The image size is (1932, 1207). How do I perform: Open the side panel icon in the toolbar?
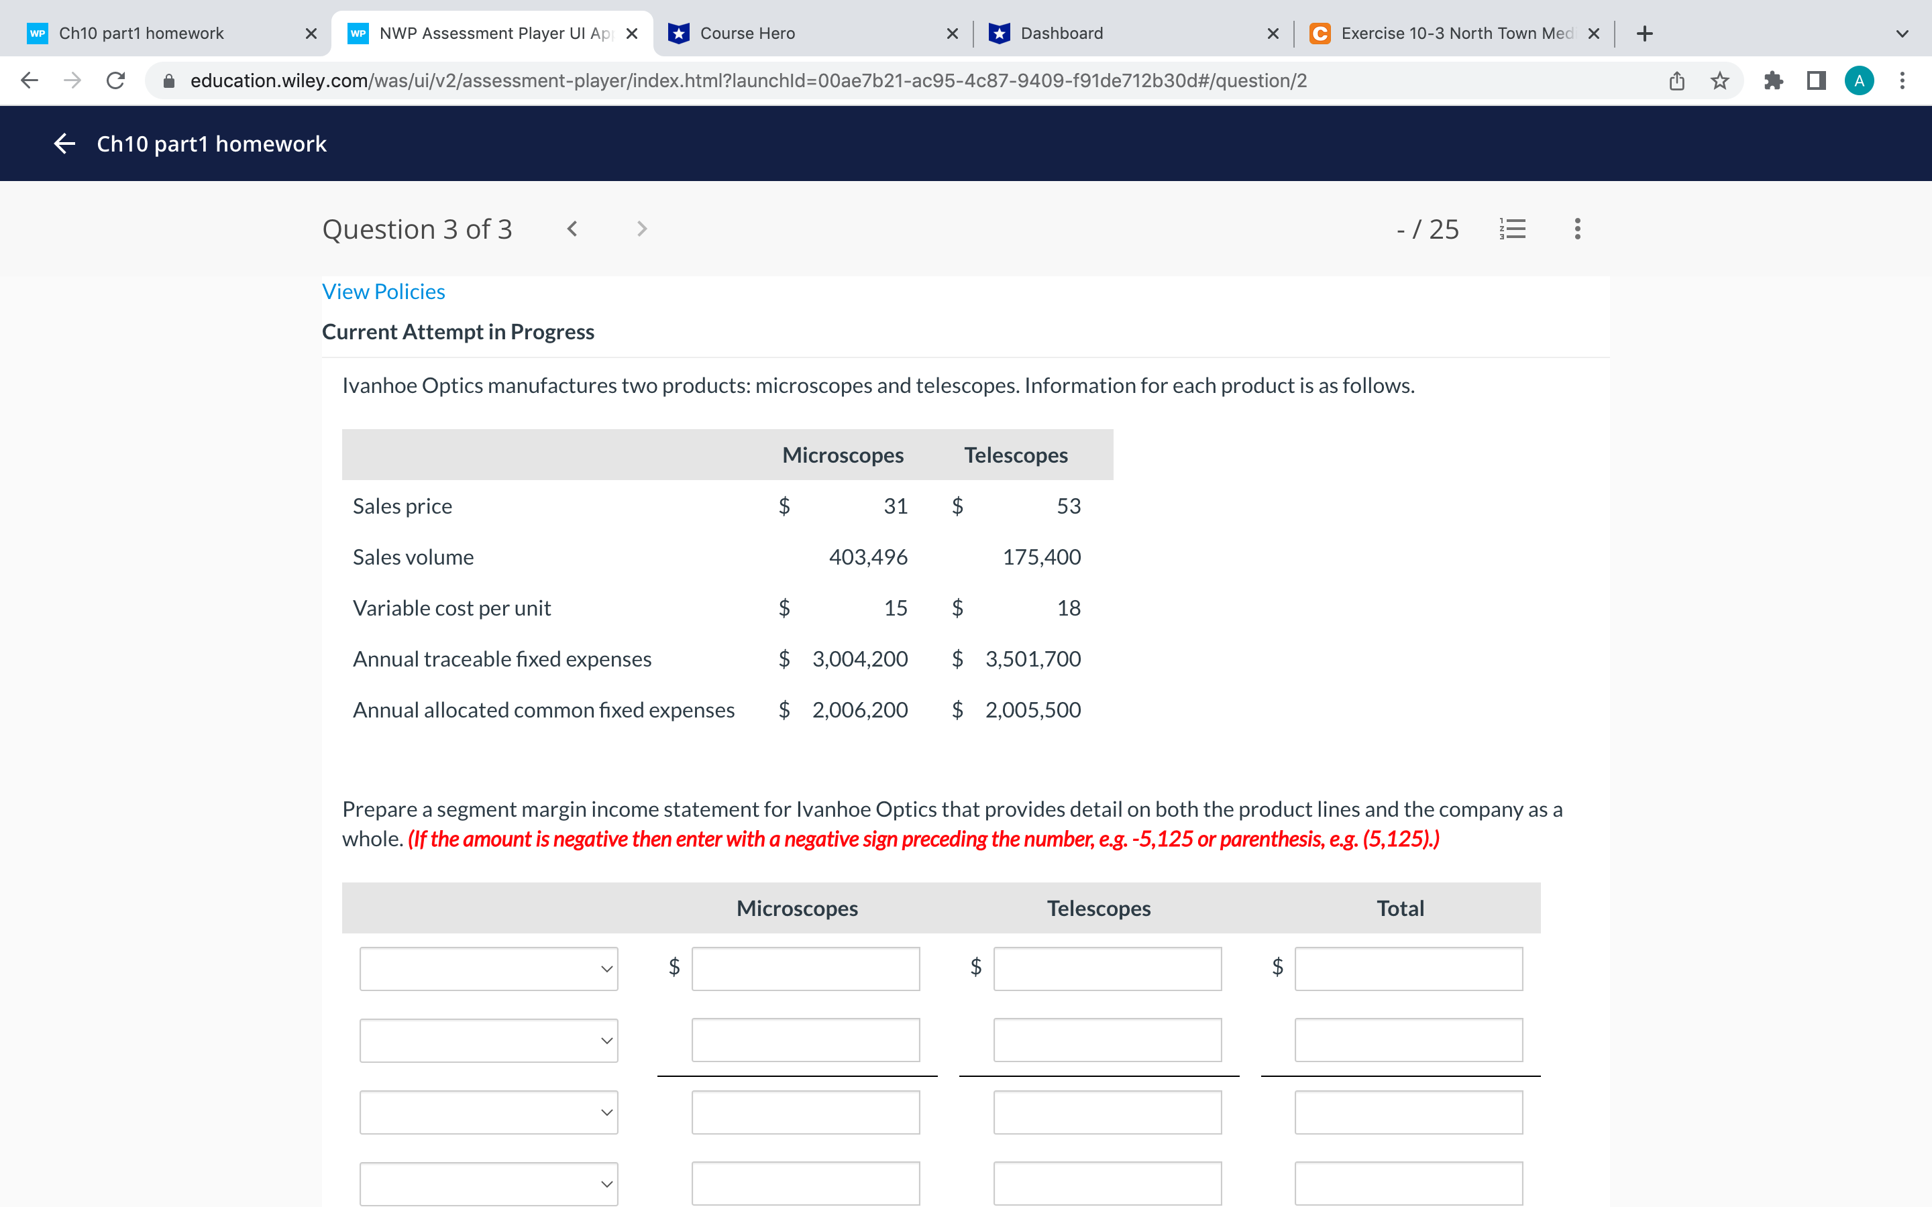click(x=1815, y=80)
